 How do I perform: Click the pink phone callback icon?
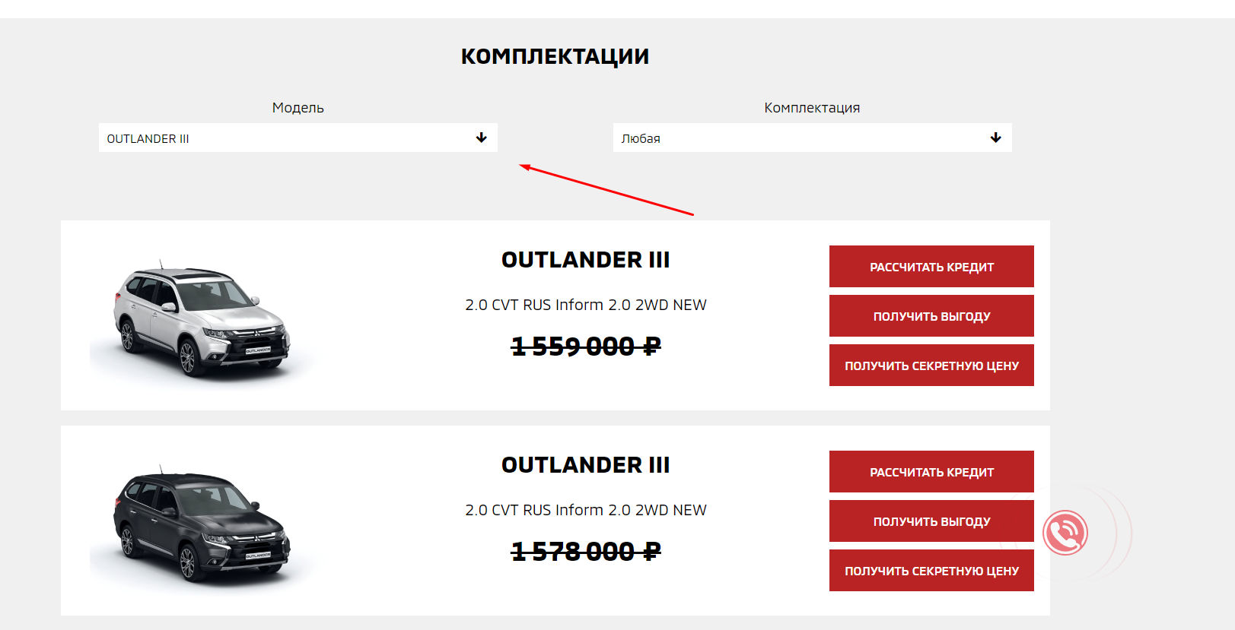[x=1065, y=533]
